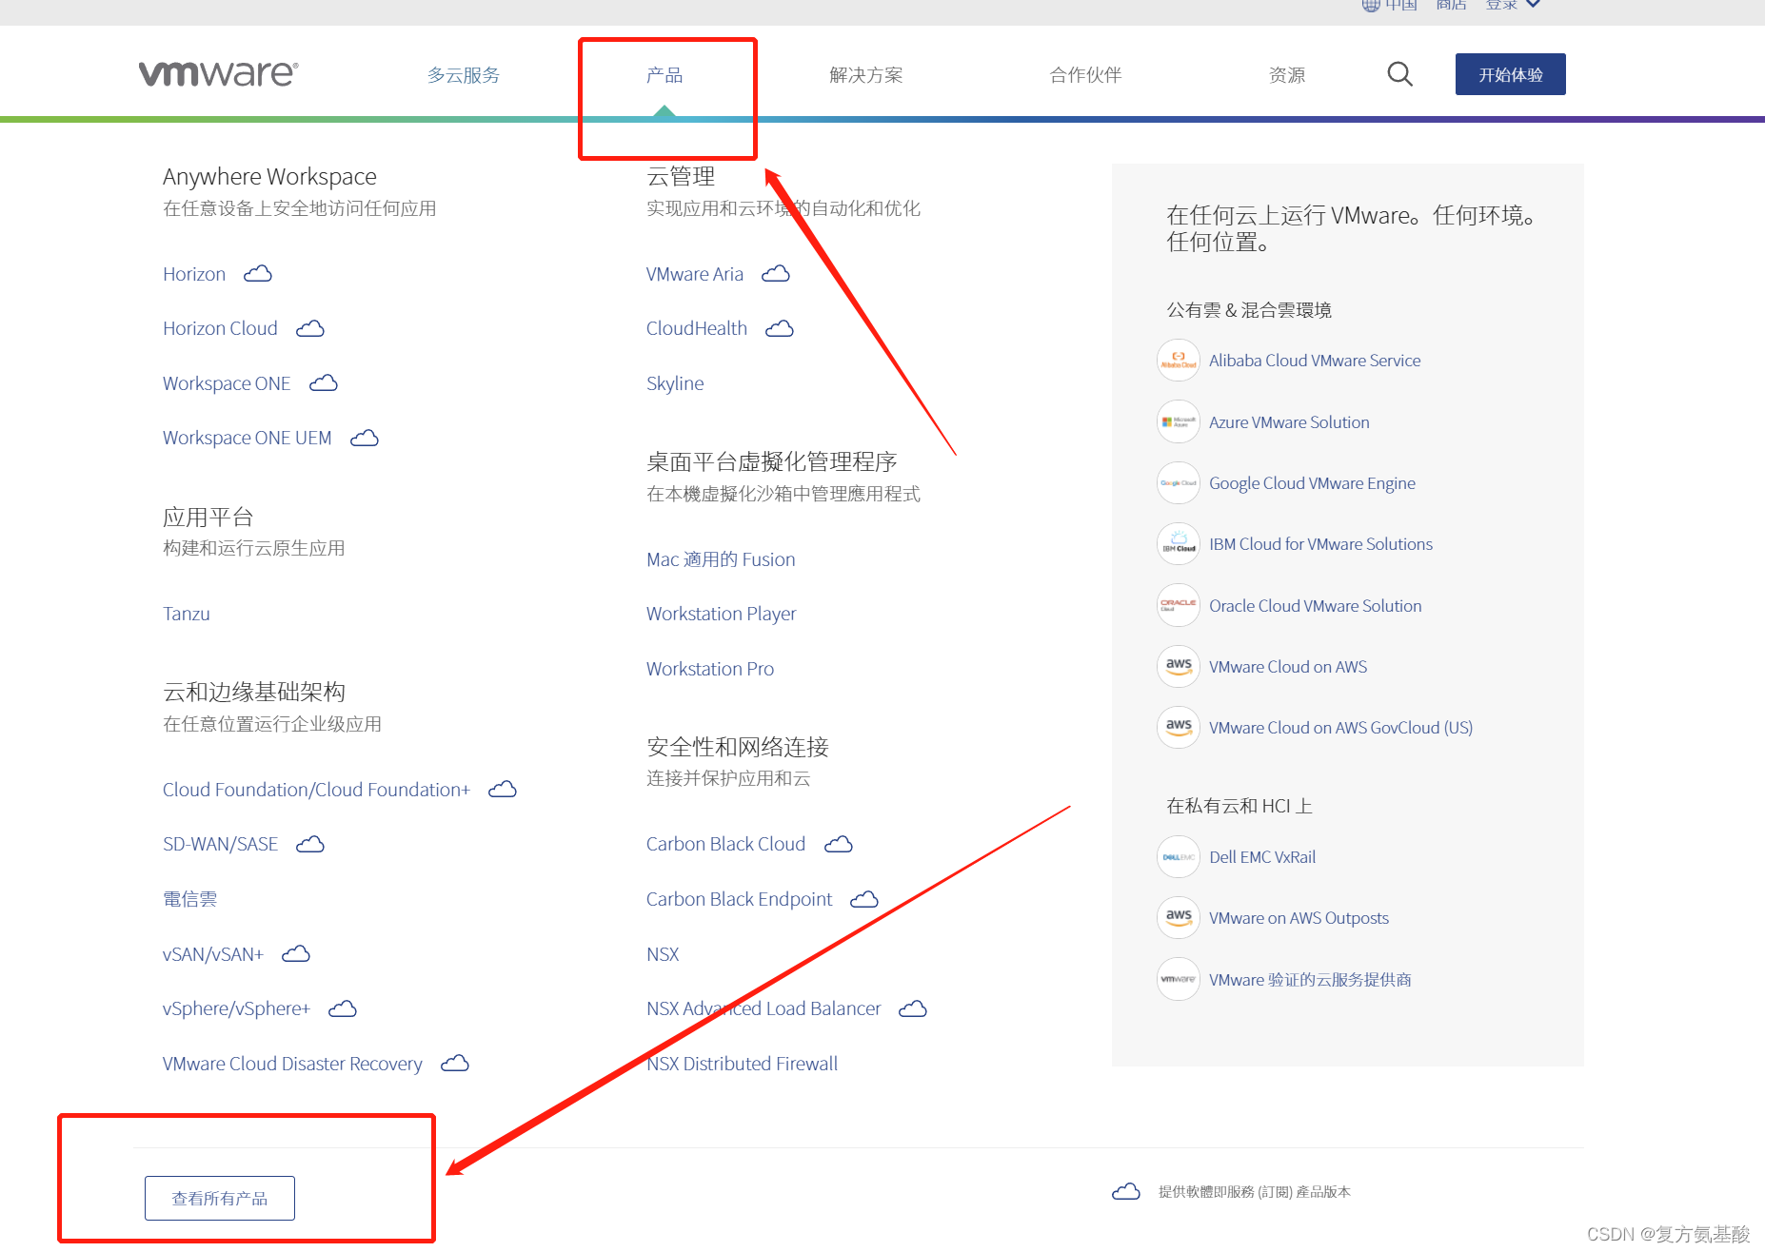
Task: Click cloud icon beside Carbon Black Endpoint
Action: 864,899
